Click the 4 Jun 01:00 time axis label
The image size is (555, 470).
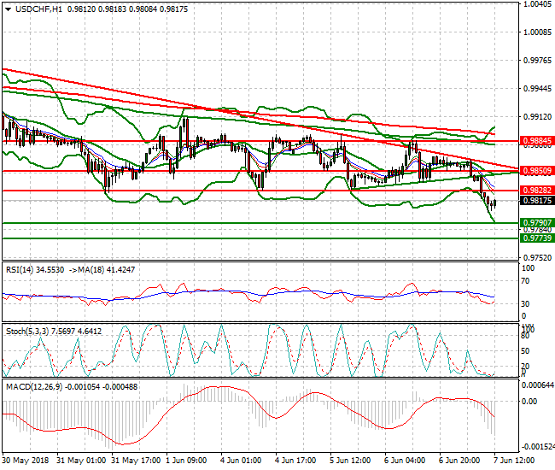coord(241,461)
